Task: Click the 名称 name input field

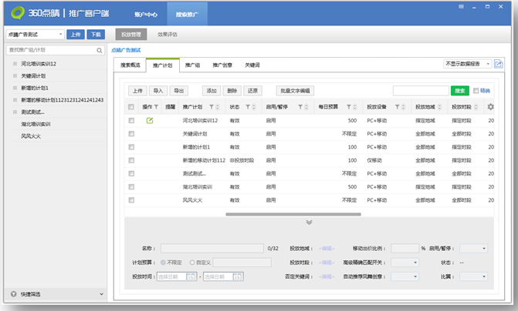Action: coord(212,249)
